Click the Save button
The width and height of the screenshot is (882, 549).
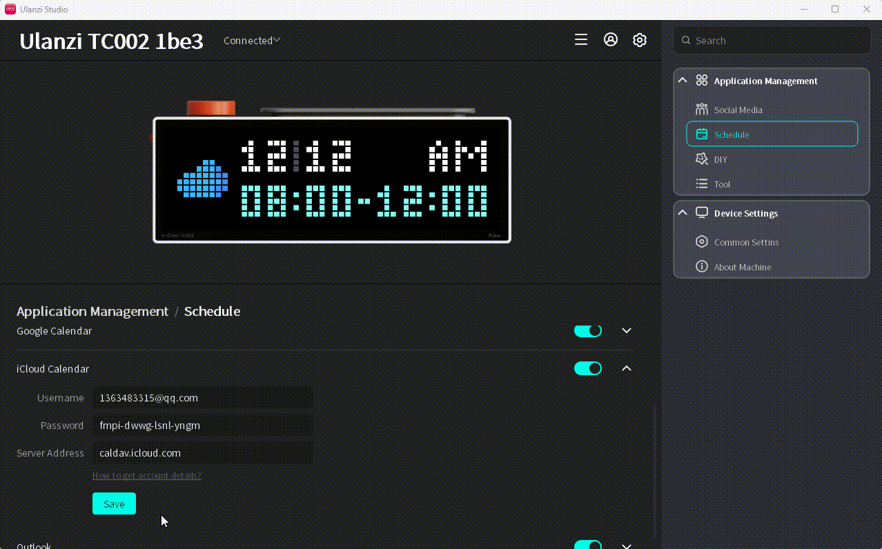click(x=114, y=503)
